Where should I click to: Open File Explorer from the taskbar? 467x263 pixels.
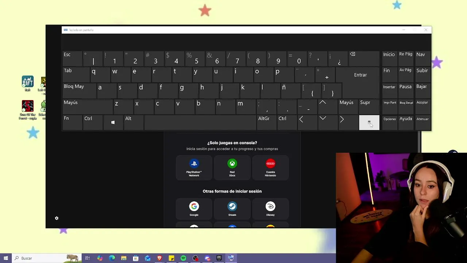point(124,258)
